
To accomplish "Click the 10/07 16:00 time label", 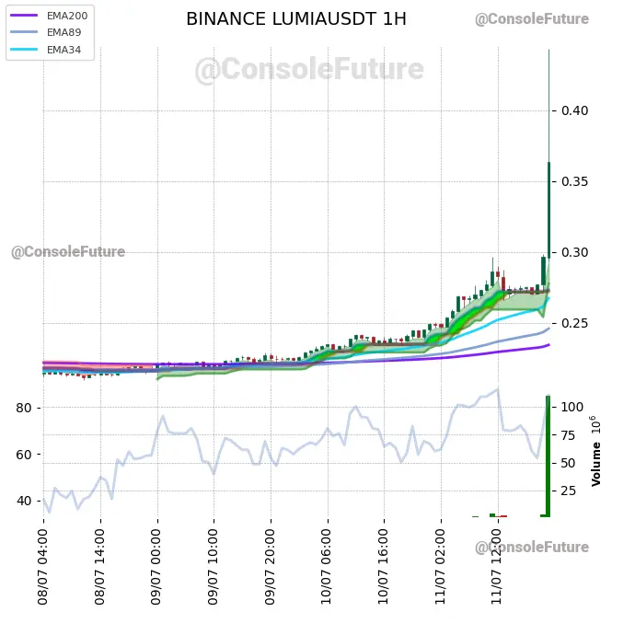I will tap(383, 567).
